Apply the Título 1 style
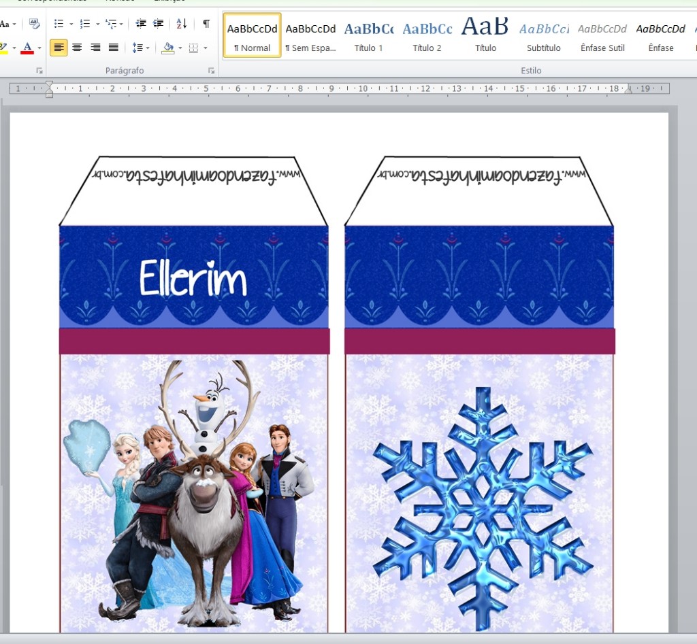Screen dimensions: 697x644 click(x=368, y=35)
